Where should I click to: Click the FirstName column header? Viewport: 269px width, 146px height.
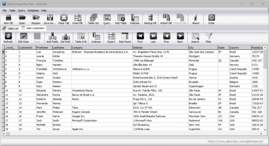point(44,48)
